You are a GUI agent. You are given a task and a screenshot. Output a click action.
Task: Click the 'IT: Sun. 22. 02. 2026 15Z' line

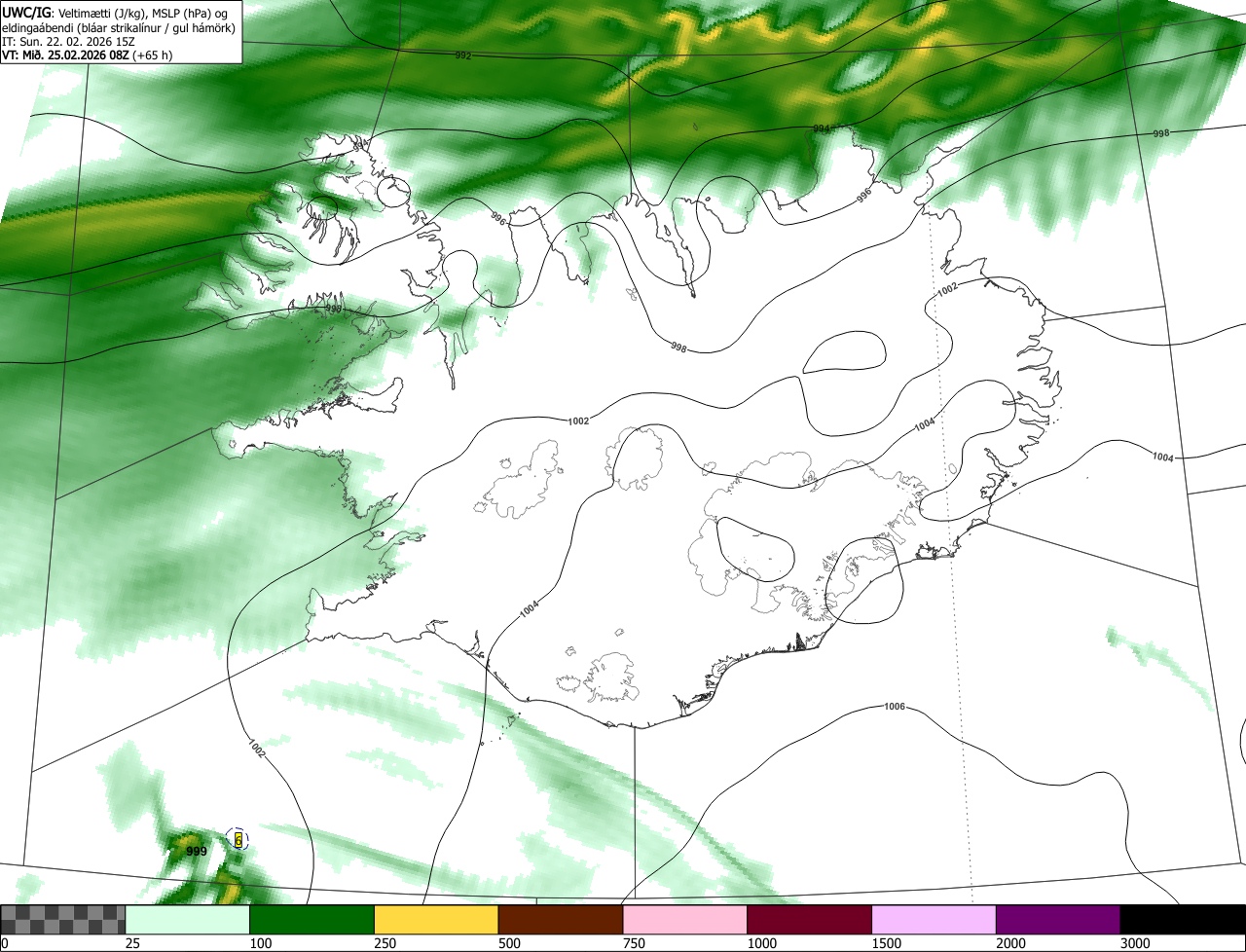click(68, 42)
